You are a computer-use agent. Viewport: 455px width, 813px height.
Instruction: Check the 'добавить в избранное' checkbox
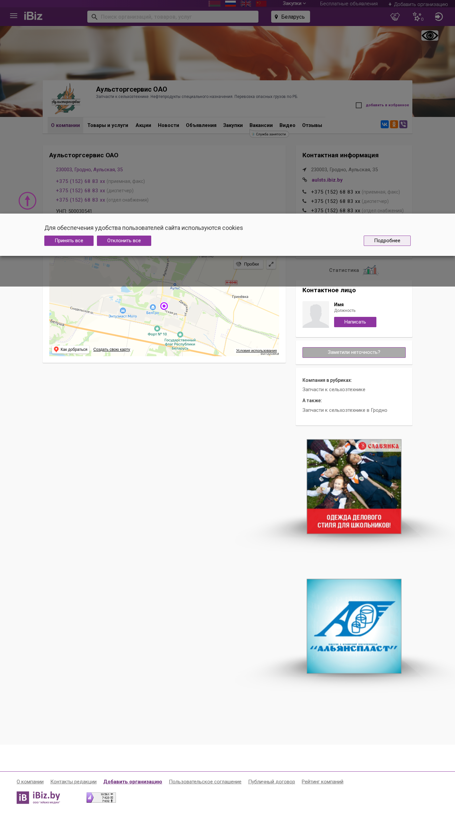(x=359, y=105)
